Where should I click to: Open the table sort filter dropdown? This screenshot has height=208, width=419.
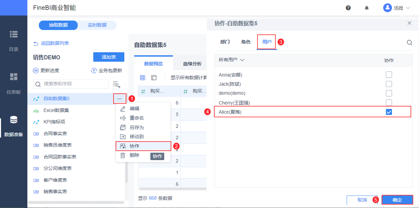117,84
